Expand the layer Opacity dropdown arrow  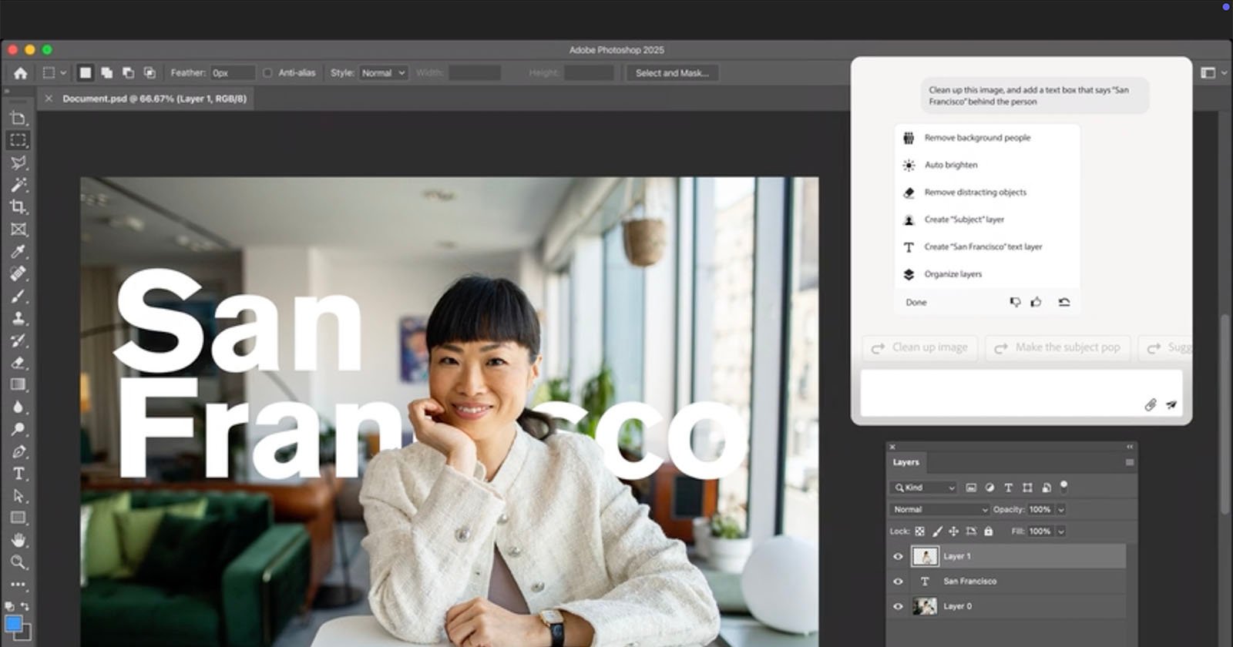coord(1060,509)
